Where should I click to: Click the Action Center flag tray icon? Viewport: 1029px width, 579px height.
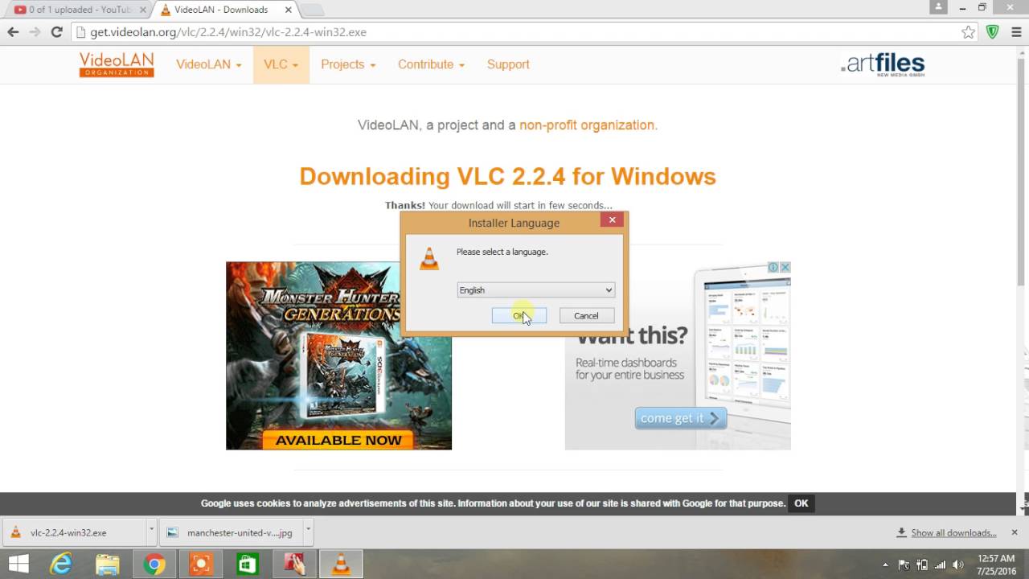click(904, 565)
